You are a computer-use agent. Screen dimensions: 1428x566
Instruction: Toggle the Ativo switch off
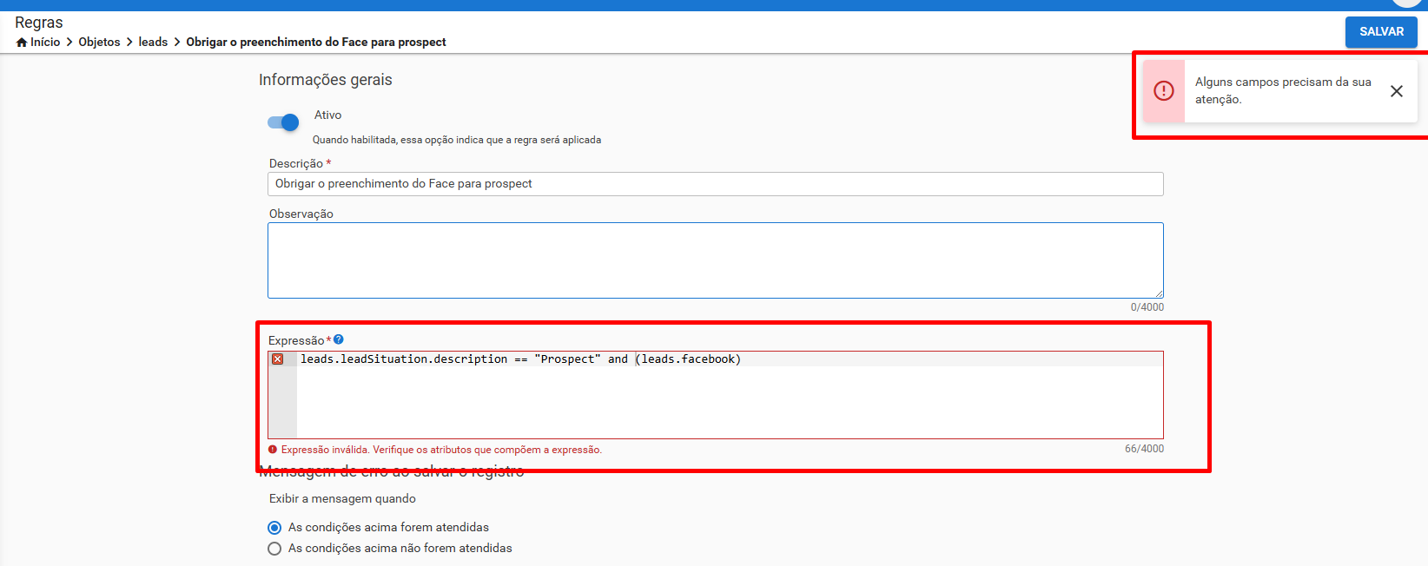[x=283, y=122]
